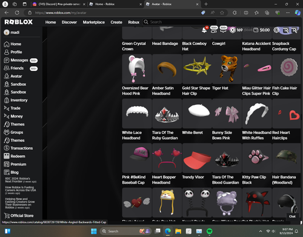Click the Roblox search field
The width and height of the screenshot is (303, 237).
[180, 22]
